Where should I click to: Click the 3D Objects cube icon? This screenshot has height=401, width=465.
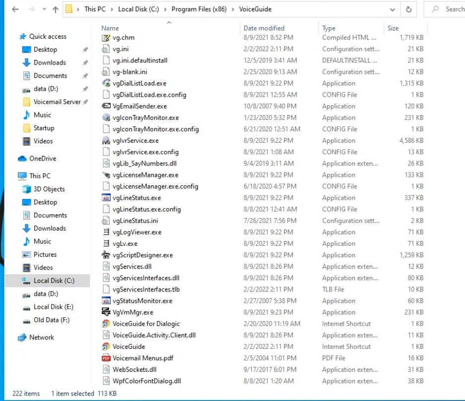(x=26, y=189)
